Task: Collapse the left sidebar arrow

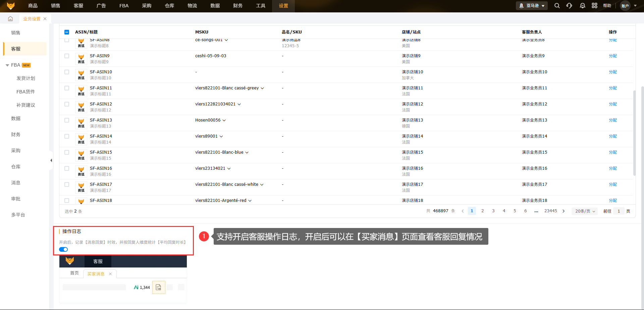Action: point(51,160)
